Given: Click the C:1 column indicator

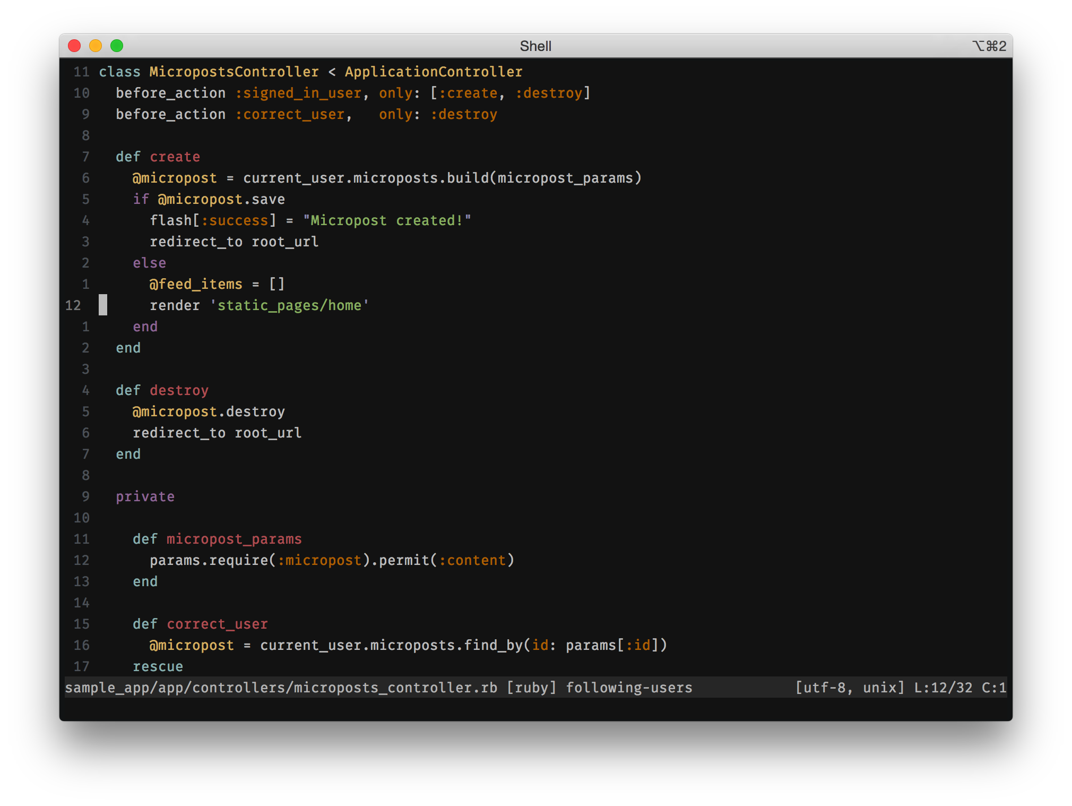Looking at the screenshot, I should 994,688.
